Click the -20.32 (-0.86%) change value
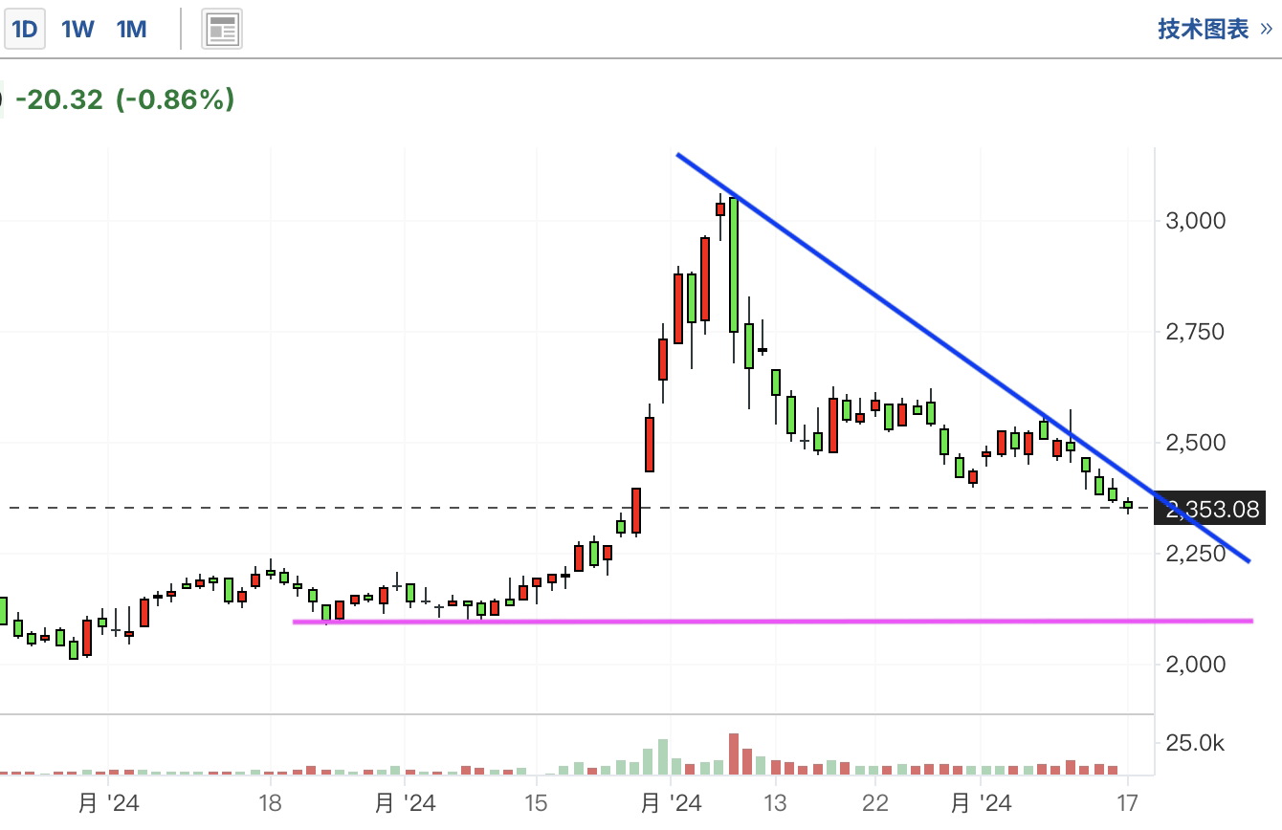This screenshot has width=1282, height=830. coord(125,99)
